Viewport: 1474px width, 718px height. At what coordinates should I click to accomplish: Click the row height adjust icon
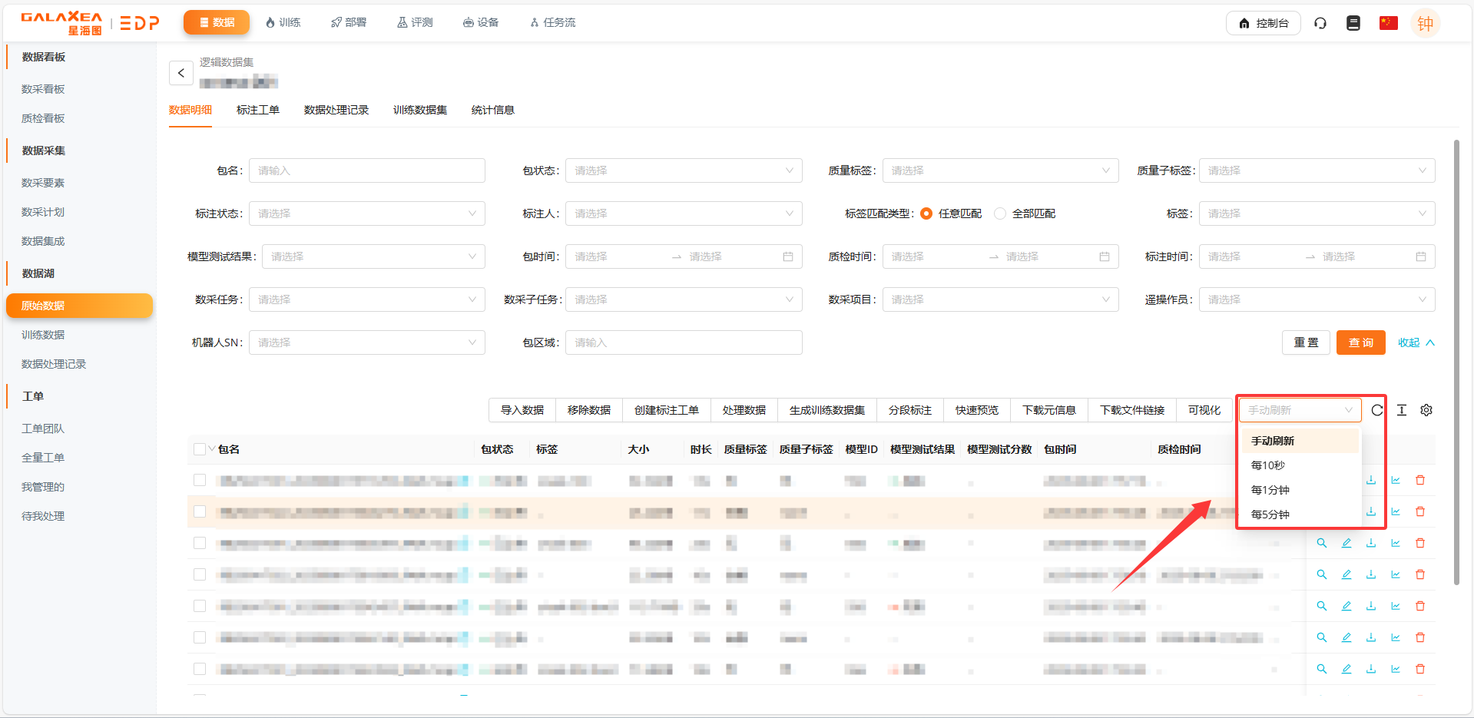(1402, 410)
